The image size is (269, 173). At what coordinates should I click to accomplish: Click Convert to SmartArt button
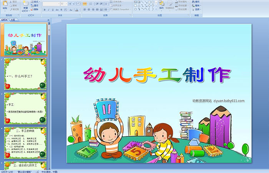(x=120, y=9)
